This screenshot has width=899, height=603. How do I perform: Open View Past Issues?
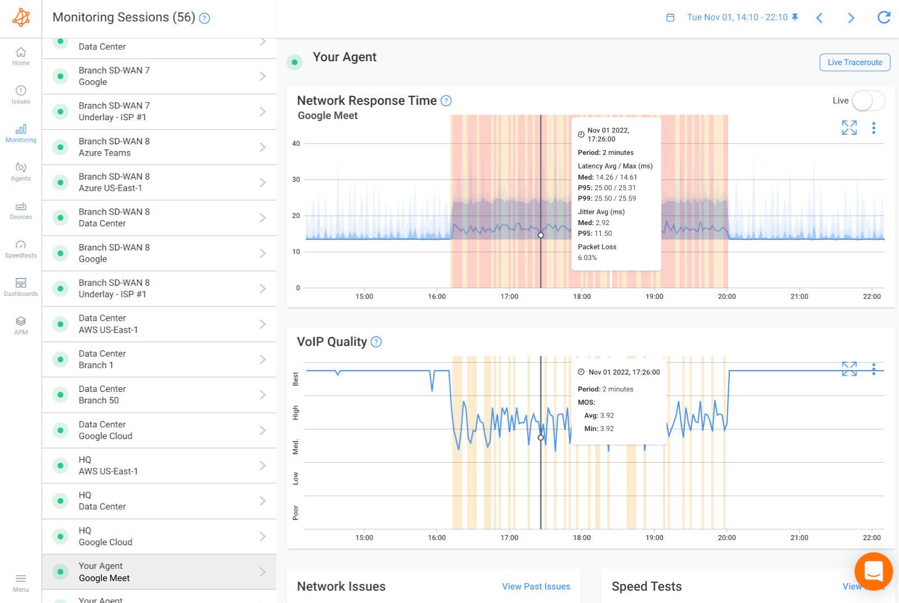point(535,586)
